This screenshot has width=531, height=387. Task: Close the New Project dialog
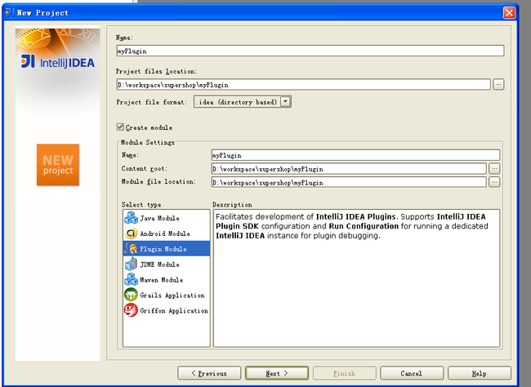click(509, 13)
